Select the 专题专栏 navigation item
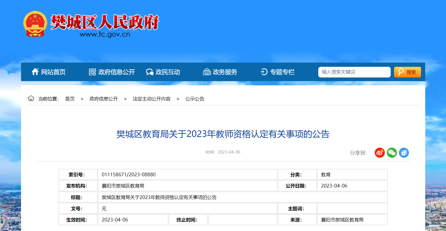446x231 pixels. coord(282,72)
